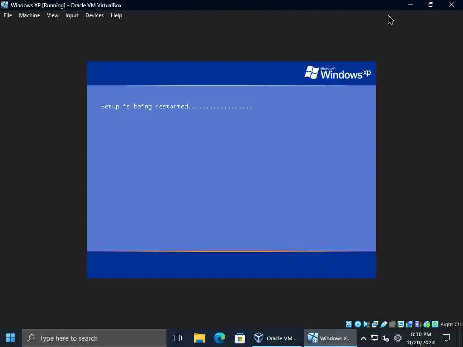Show hidden system tray icons

364,338
